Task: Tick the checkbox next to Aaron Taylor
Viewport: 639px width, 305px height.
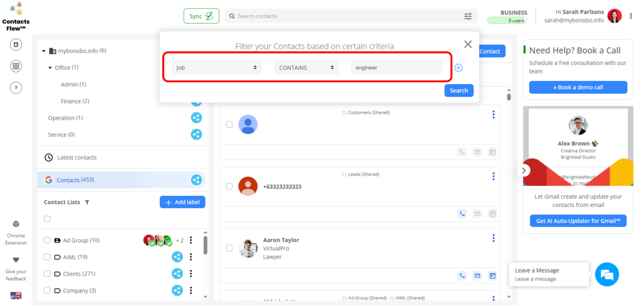Action: [229, 248]
